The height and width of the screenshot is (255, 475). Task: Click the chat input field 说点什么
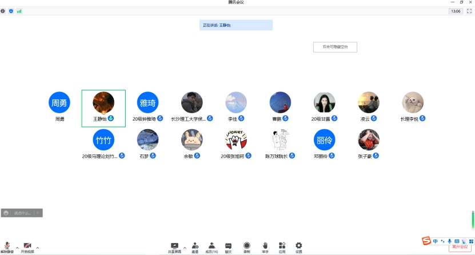(x=22, y=213)
